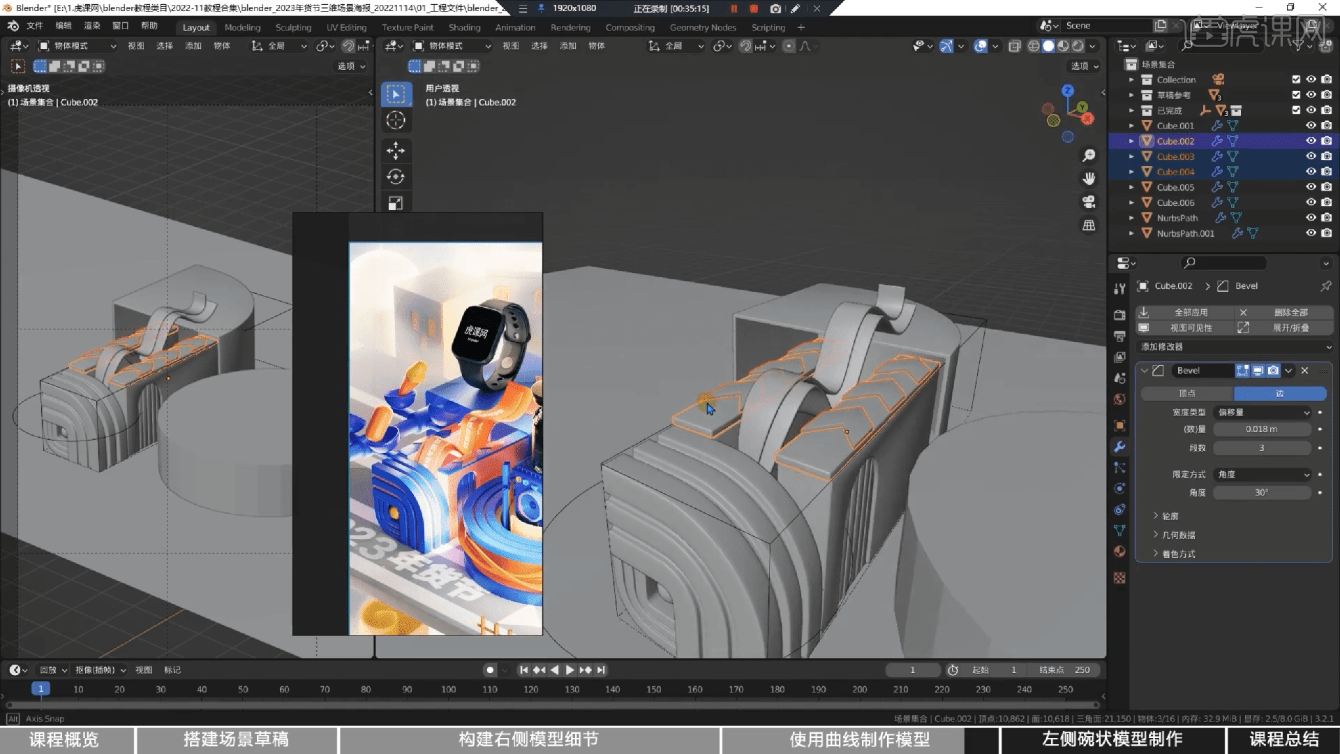Select the box-select tool in right viewport toolbar

point(396,94)
